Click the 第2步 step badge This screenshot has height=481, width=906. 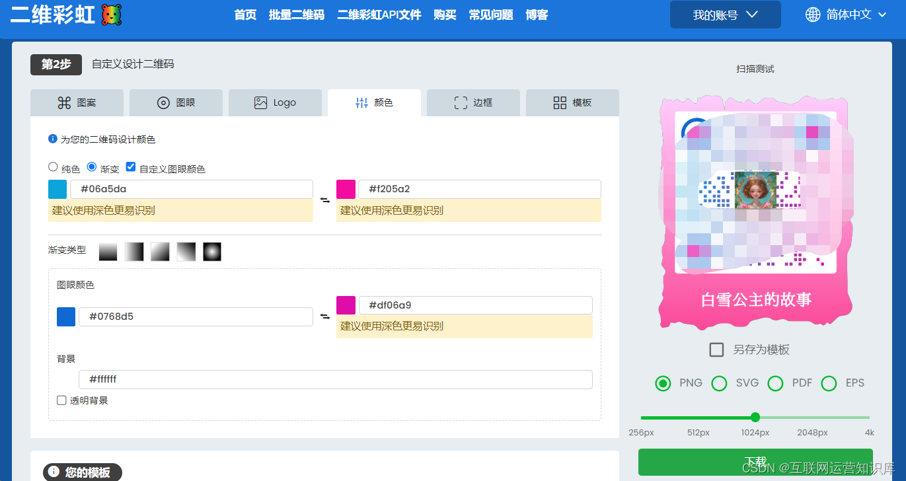tap(56, 64)
